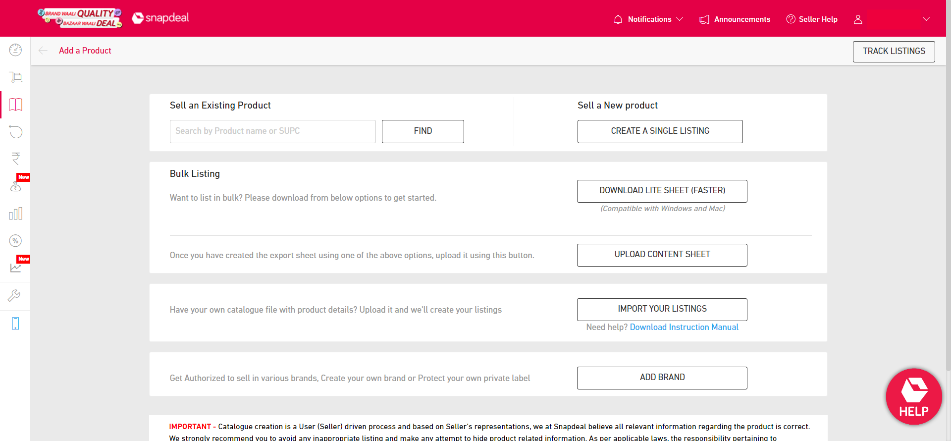Click the 'Need help?' text
The width and height of the screenshot is (951, 441).
(607, 327)
